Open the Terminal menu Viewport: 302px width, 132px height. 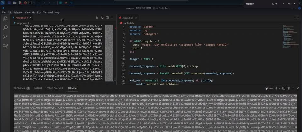pos(48,12)
